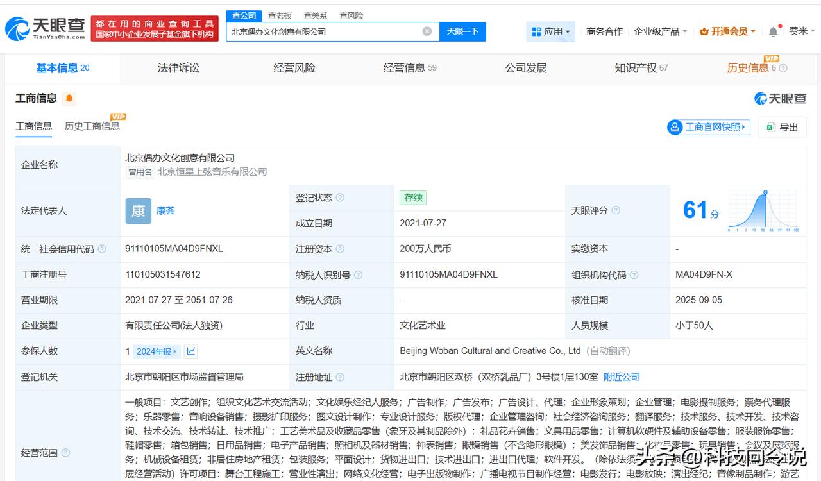Expand the 2024年报 annual report selector
The height and width of the screenshot is (481, 821).
pyautogui.click(x=157, y=351)
